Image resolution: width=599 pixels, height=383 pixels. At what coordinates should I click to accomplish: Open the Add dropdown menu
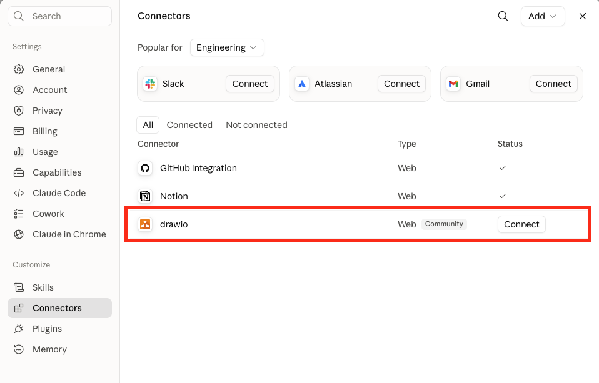click(543, 16)
